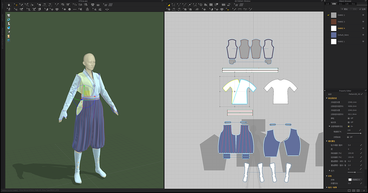Collapse the 织物 section in Property Editor

[327, 176]
